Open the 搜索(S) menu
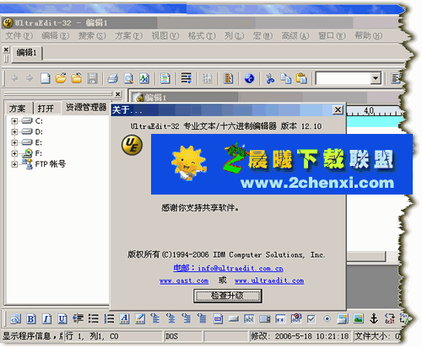Screen dimensions: 422x347 click(92, 35)
